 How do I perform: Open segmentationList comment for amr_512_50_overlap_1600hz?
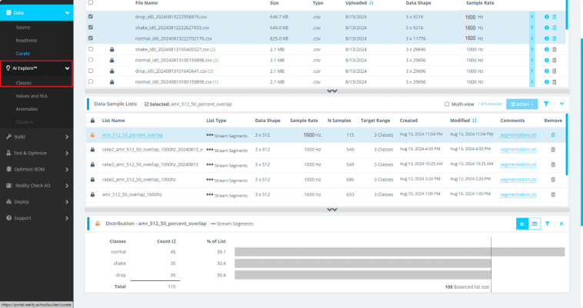518,194
